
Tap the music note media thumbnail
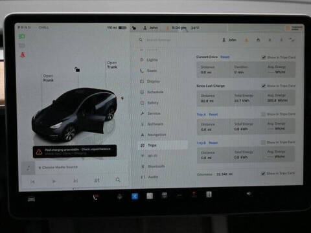point(29,168)
